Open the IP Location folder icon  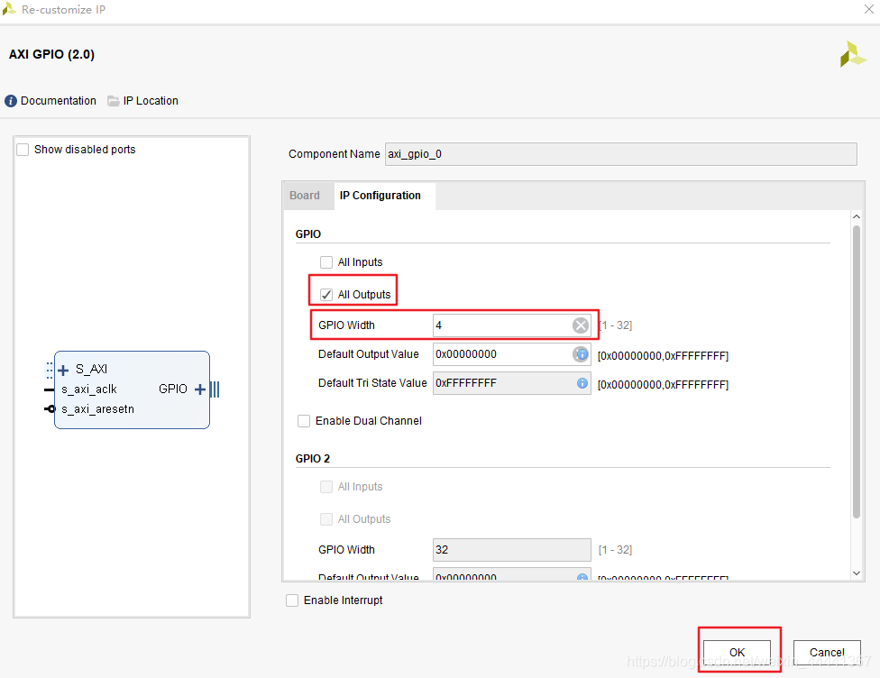tap(114, 101)
